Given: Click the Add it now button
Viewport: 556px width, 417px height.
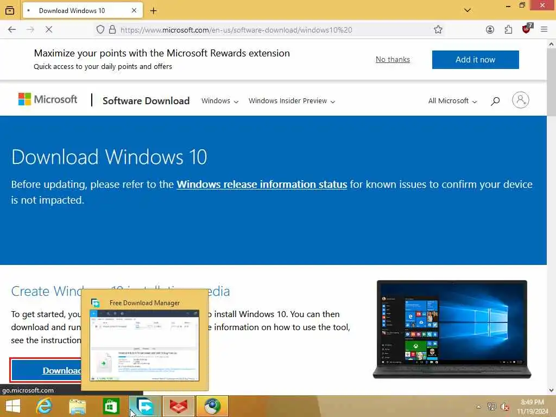Looking at the screenshot, I should pyautogui.click(x=475, y=60).
